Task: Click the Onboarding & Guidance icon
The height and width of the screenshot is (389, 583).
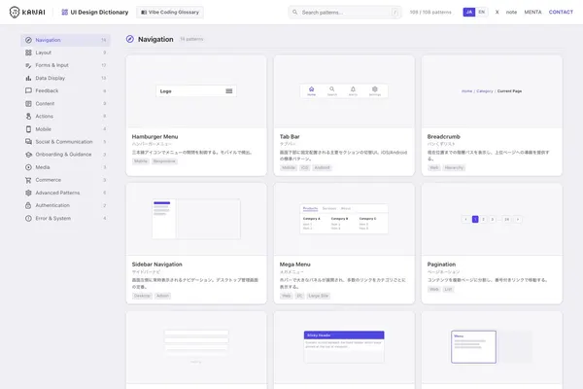Action: [x=28, y=155]
